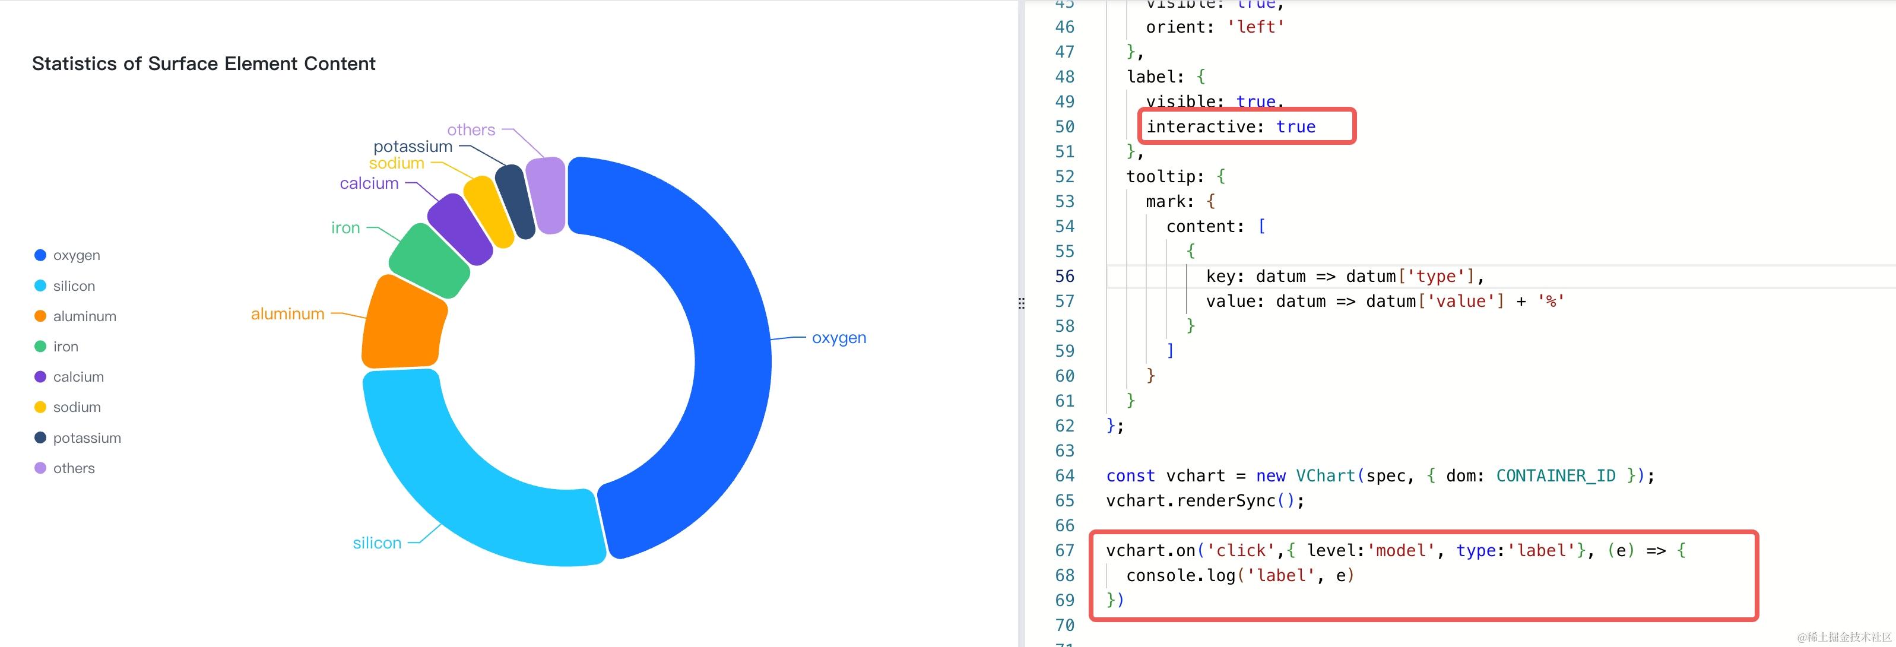
Task: Click the others label above the donut
Action: tap(470, 130)
